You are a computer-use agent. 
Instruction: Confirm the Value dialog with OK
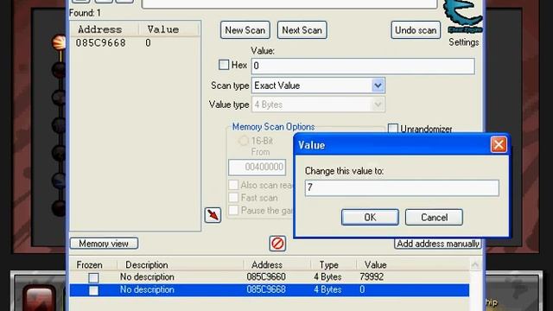(x=370, y=217)
